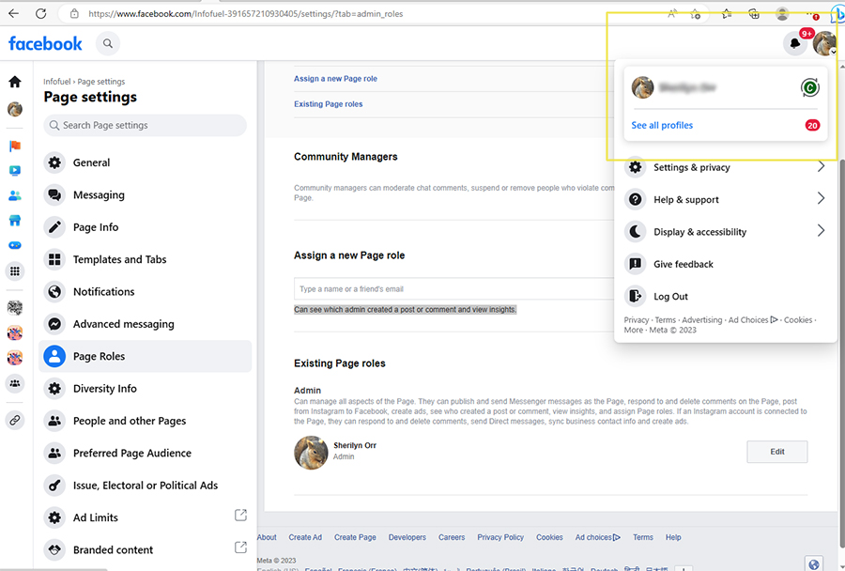Expand Display & accessibility submenu
The image size is (845, 571).
click(x=820, y=231)
